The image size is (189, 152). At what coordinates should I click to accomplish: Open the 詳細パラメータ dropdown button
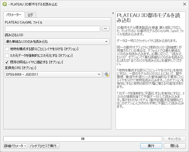pyautogui.click(x=15, y=146)
